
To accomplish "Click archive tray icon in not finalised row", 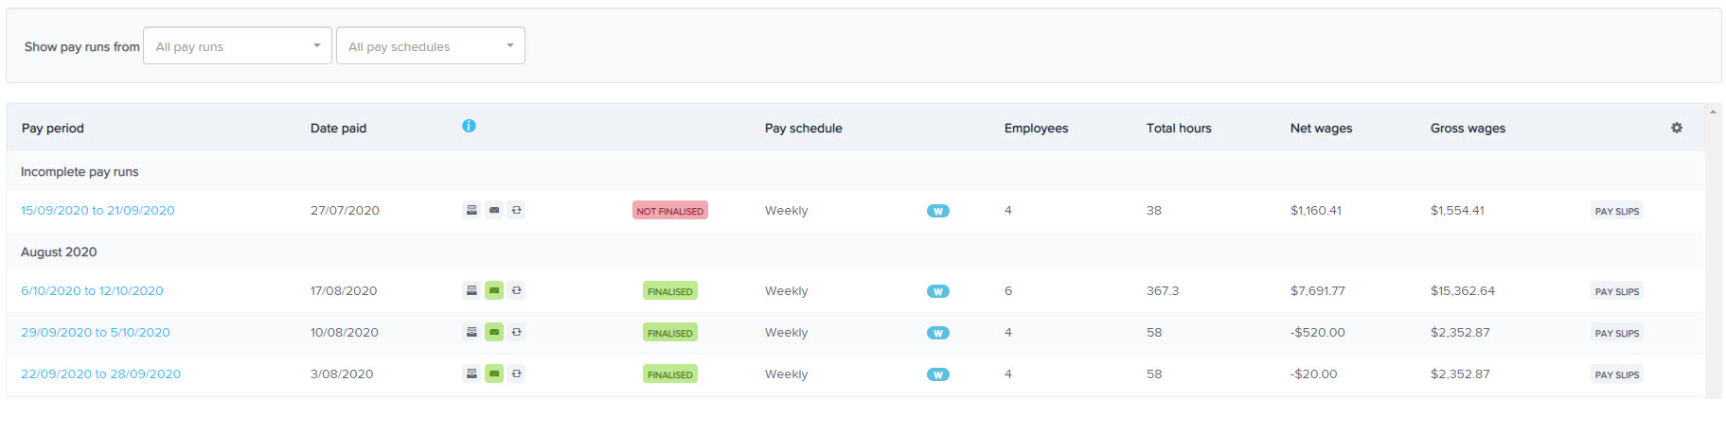I will [472, 210].
